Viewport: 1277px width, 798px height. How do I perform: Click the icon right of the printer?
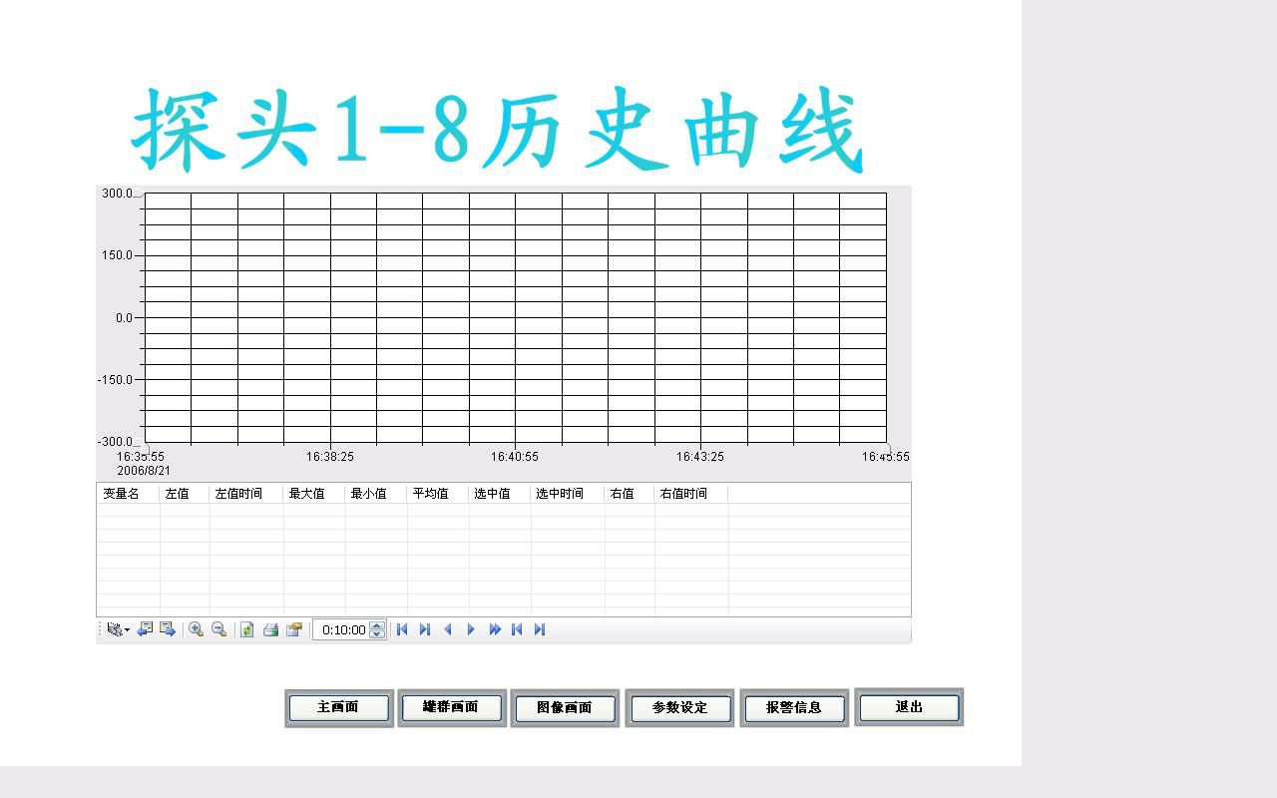pos(294,629)
